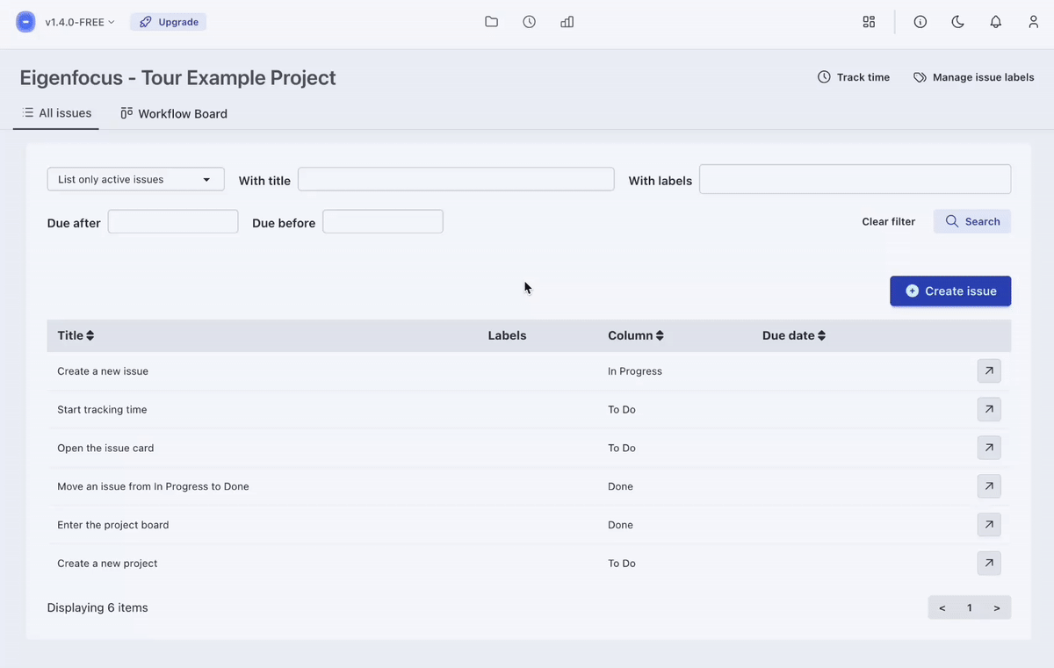
Task: Expand the v1.4.0-FREE version dropdown
Action: [80, 22]
